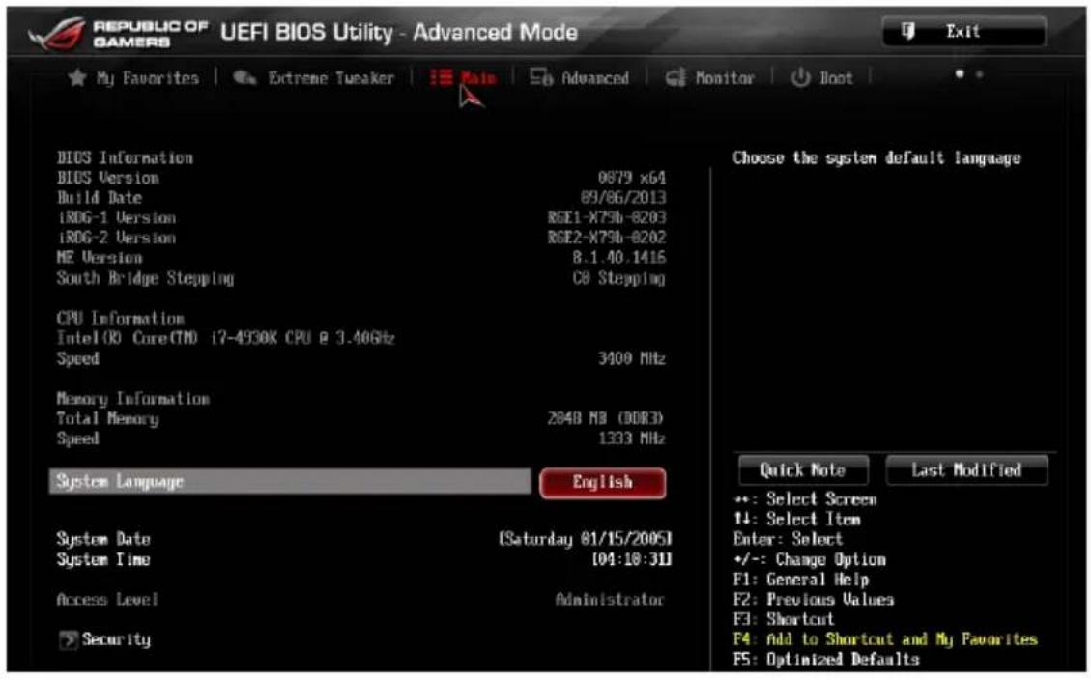Click Choose the system default language text

[876, 158]
